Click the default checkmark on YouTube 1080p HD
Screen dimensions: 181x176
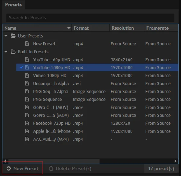point(21,67)
